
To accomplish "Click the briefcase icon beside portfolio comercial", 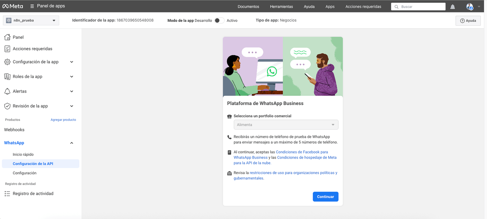I will [x=230, y=116].
